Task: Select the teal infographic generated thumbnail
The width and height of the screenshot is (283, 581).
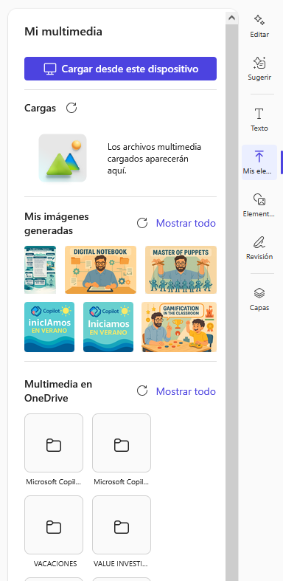Action: pos(40,269)
